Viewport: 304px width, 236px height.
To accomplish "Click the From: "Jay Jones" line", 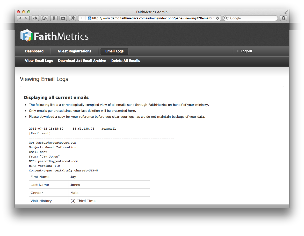I will (x=44, y=156).
